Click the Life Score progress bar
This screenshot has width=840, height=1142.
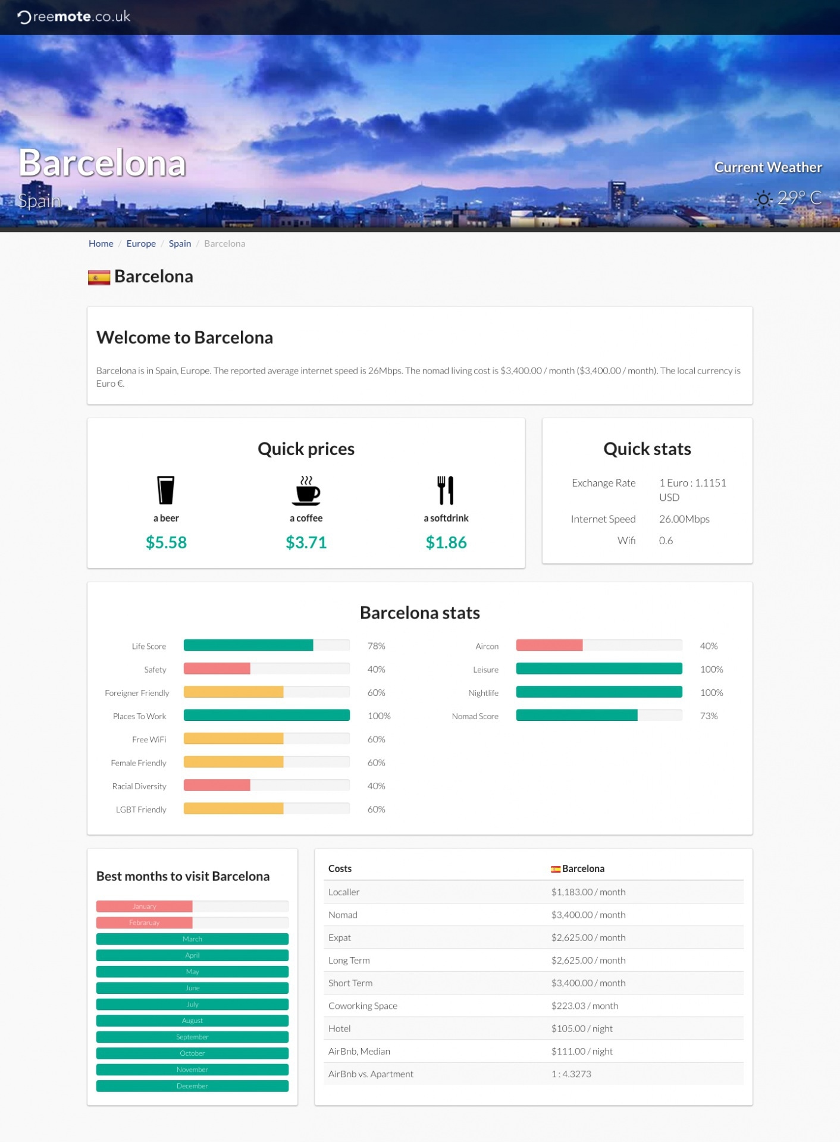tap(267, 645)
